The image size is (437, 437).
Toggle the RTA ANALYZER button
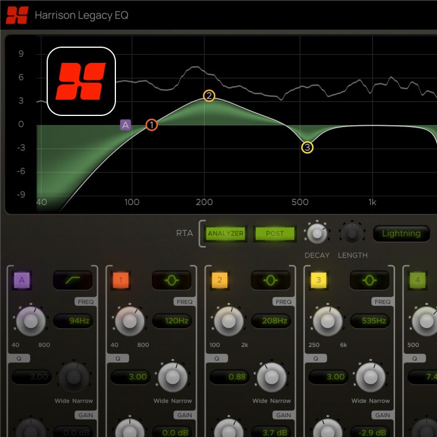[225, 234]
